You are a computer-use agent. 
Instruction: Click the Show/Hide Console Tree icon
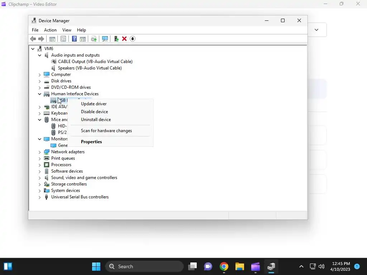pos(52,39)
